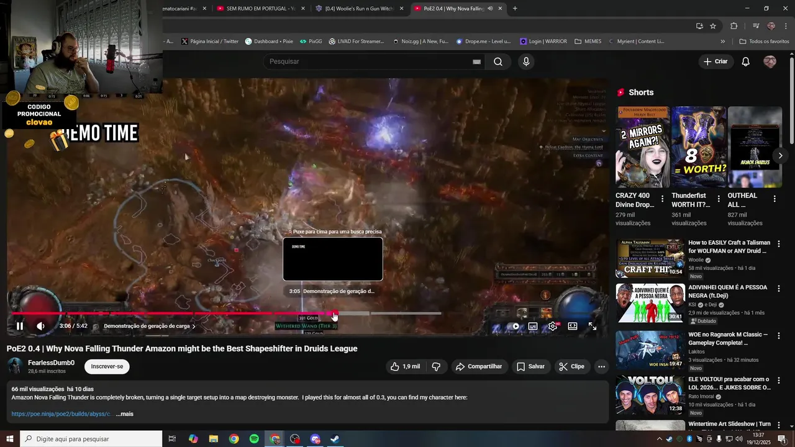Open the FearlessDumb0 channel avatar
The image size is (795, 447).
[x=15, y=366]
